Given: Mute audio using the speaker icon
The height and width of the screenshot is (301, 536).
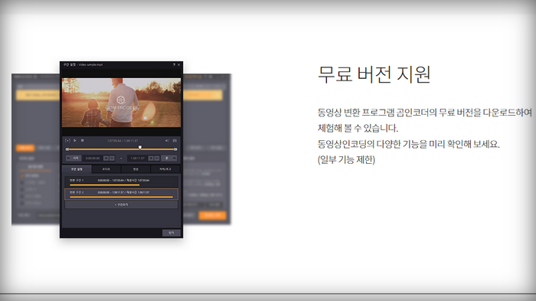Looking at the screenshot, I should (x=167, y=141).
